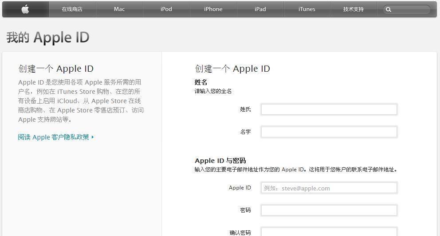Focus the Apple ID email field
Image resolution: width=440 pixels, height=236 pixels.
point(329,188)
